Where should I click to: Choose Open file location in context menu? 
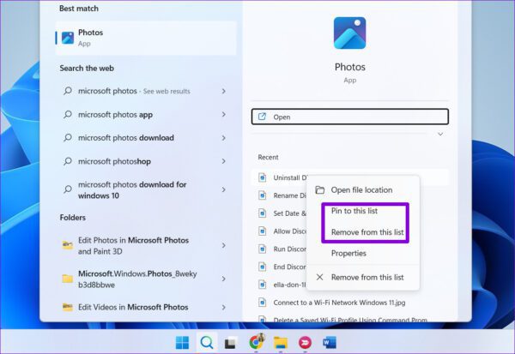pyautogui.click(x=363, y=190)
